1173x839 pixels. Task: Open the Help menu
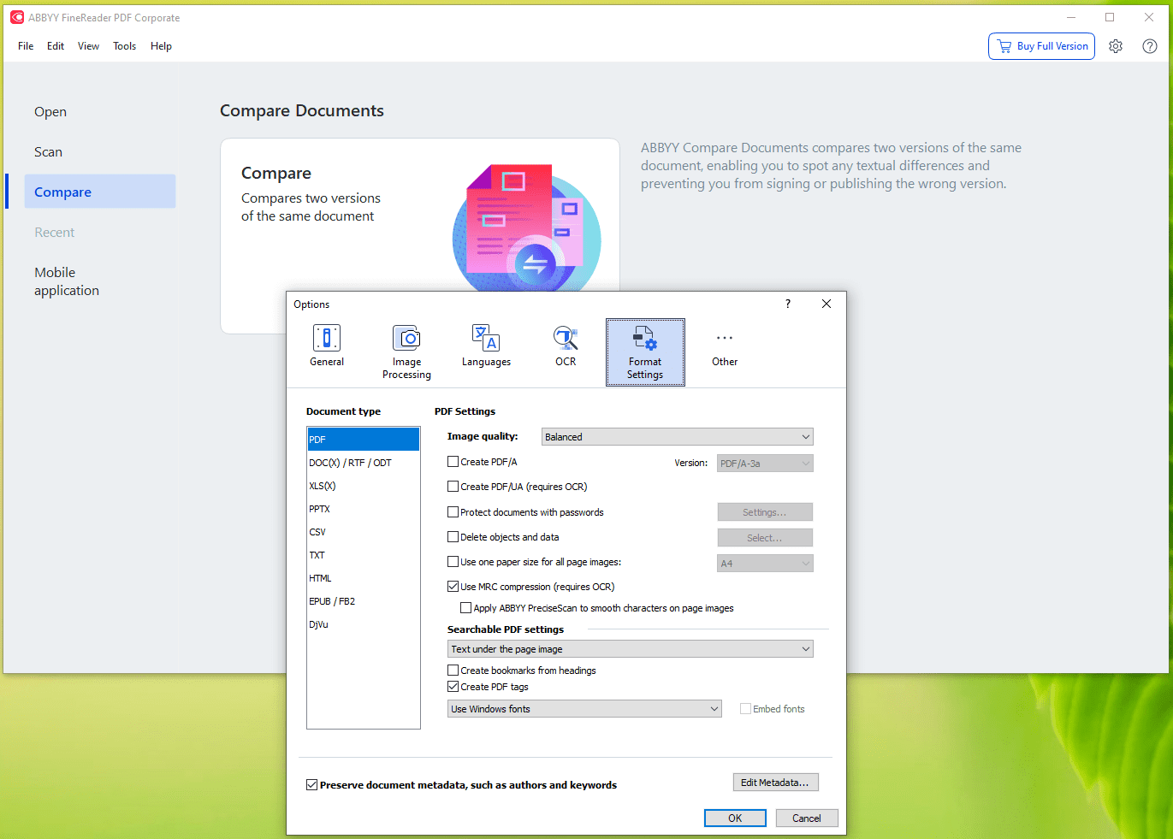[161, 46]
